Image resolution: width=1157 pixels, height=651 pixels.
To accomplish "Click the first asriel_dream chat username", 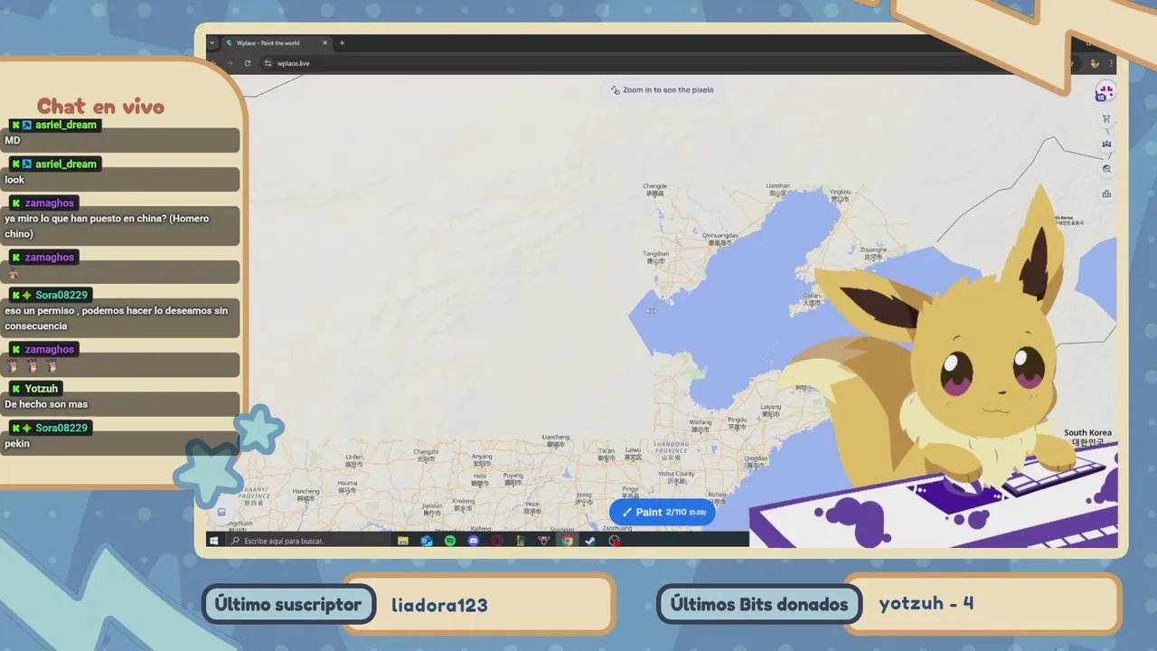I will [66, 125].
